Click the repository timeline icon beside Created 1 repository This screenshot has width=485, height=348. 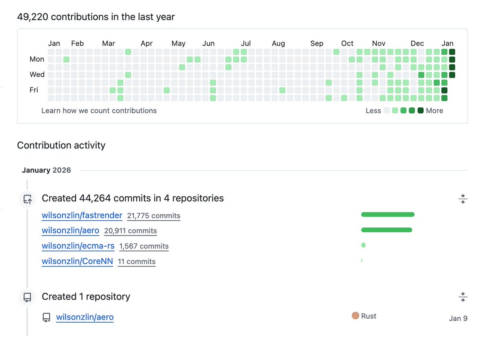click(27, 297)
